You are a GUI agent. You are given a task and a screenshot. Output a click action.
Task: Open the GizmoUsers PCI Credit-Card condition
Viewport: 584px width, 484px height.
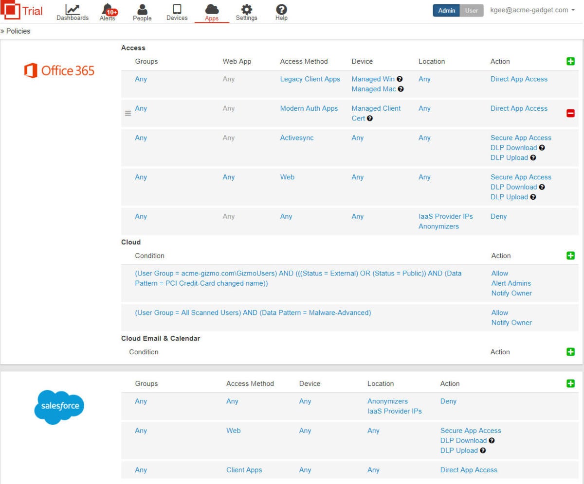[x=298, y=278]
